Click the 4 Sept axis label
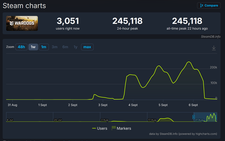The width and height of the screenshot is (225, 141). [x=133, y=105]
